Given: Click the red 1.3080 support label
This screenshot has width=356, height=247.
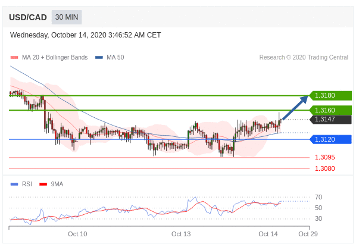Looking at the screenshot, I should pyautogui.click(x=324, y=168).
